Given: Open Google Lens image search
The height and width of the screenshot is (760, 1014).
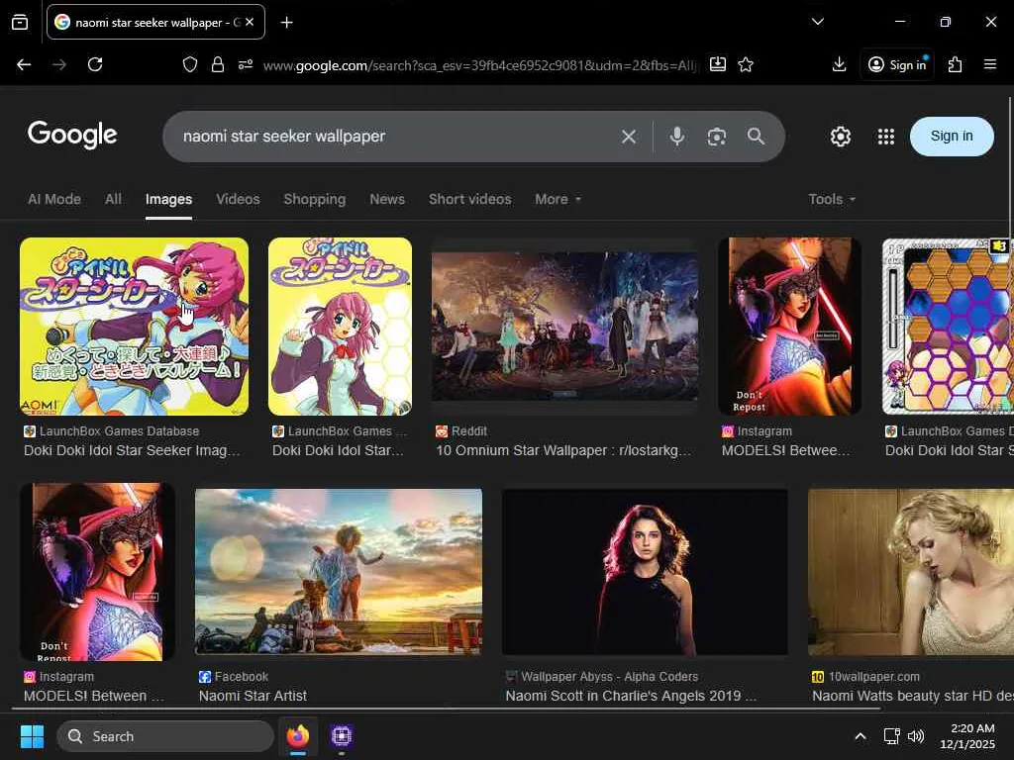Looking at the screenshot, I should coord(717,137).
